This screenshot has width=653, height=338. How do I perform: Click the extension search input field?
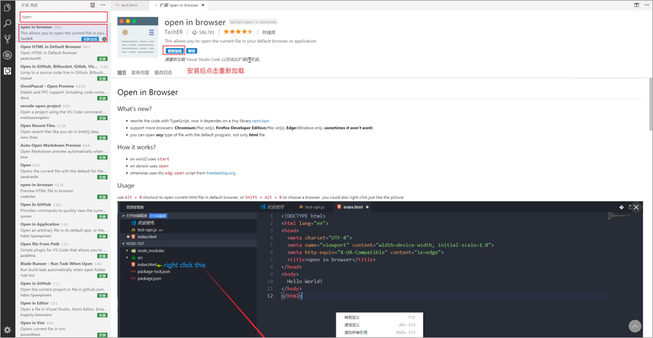(x=64, y=17)
